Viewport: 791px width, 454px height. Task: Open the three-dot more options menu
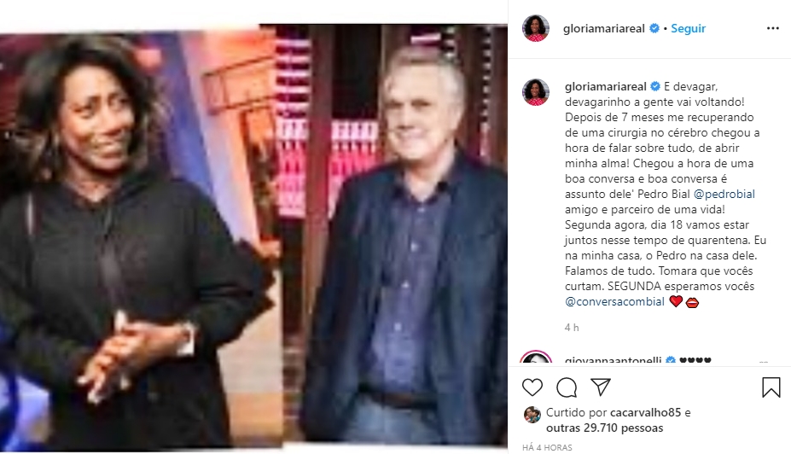(x=773, y=28)
